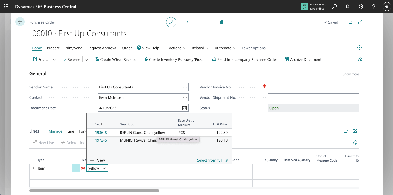Click the plus icon to create new
Viewport: 393px width, 195px height.
click(x=205, y=22)
